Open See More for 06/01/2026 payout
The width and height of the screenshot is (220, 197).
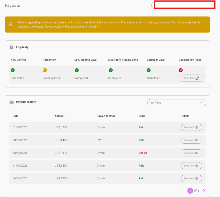tap(191, 179)
